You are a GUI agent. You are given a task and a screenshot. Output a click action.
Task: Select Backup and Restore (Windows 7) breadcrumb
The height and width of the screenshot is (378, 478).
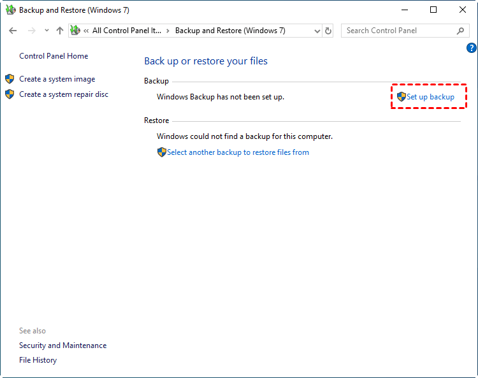[230, 31]
